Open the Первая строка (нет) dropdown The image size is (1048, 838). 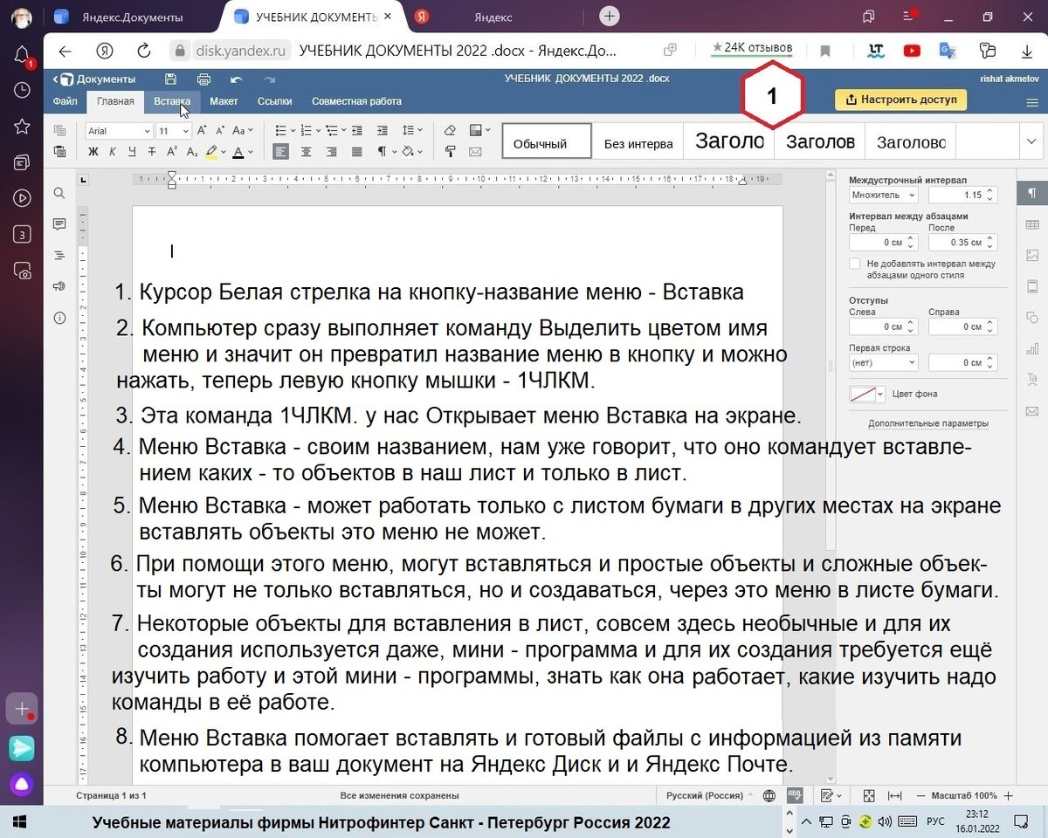pyautogui.click(x=884, y=362)
